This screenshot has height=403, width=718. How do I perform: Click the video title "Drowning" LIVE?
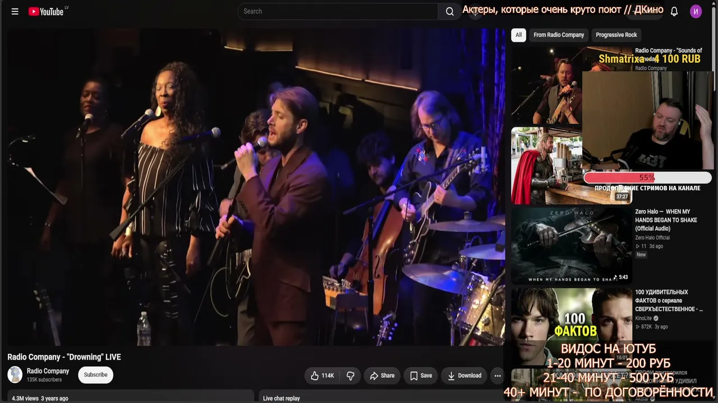point(64,357)
